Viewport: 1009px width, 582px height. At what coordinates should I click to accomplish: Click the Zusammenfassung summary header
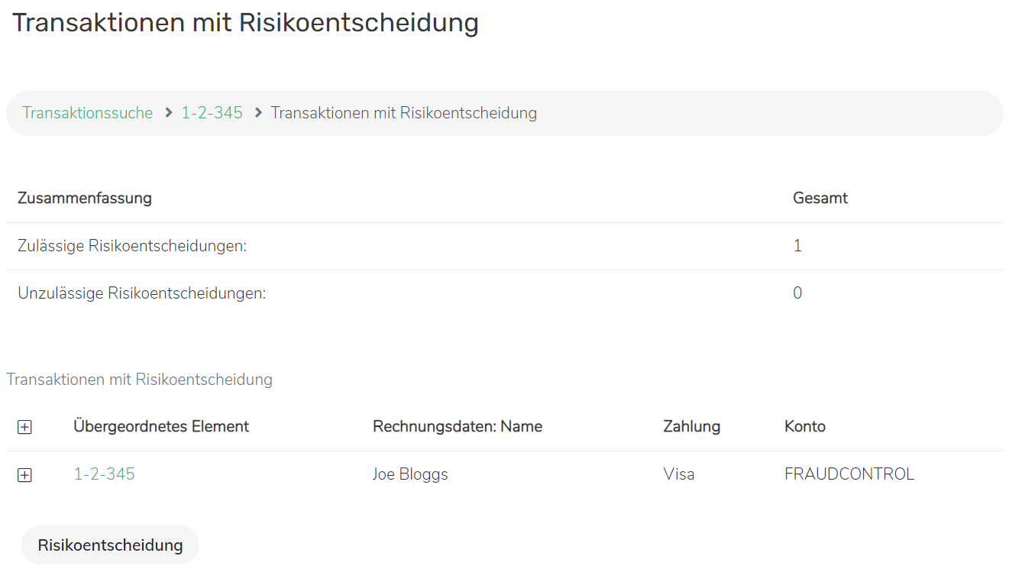tap(85, 199)
